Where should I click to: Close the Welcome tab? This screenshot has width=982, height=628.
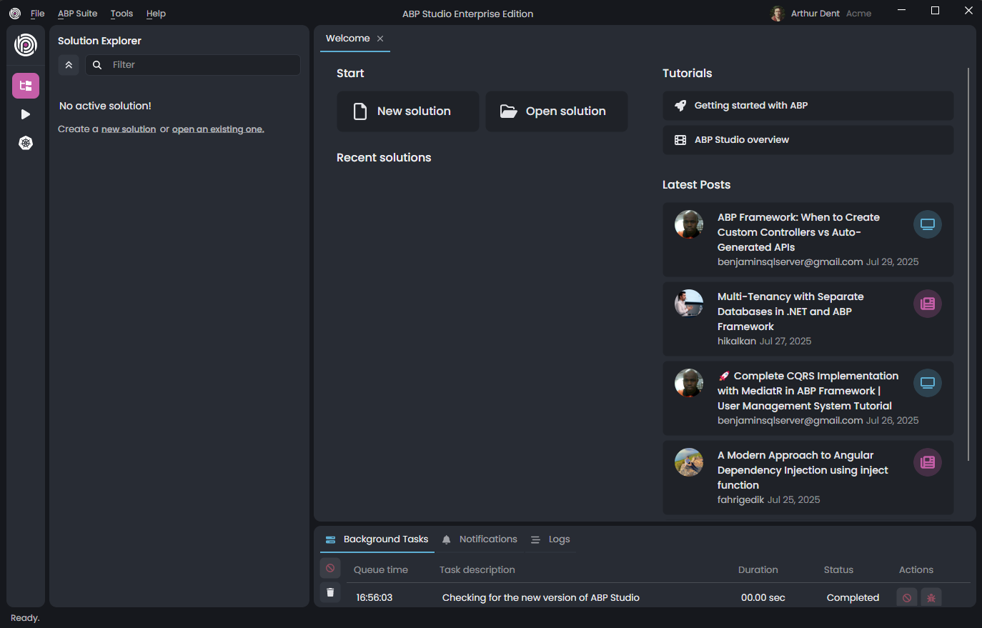pyautogui.click(x=380, y=39)
